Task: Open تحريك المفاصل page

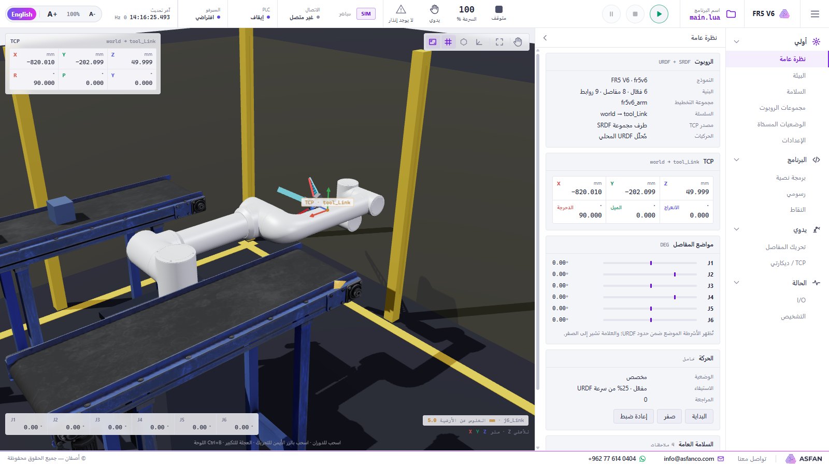Action: 777,247
